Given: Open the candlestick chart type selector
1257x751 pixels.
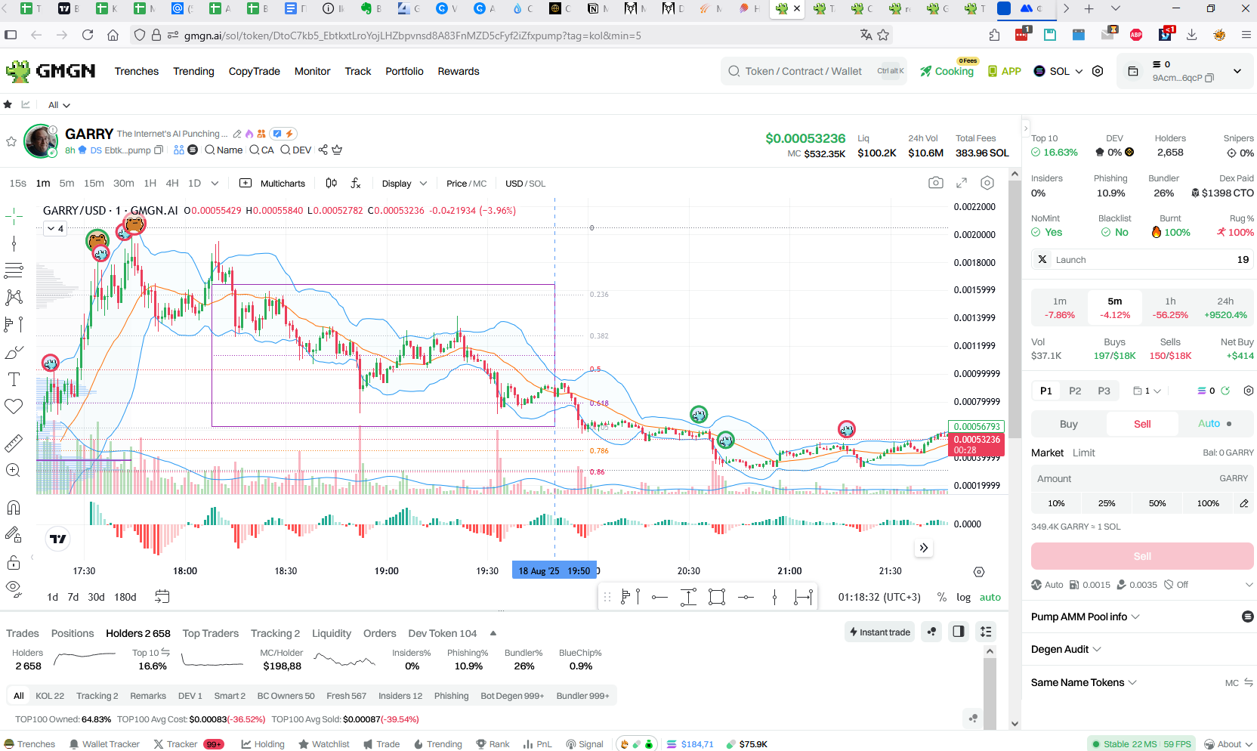Looking at the screenshot, I should point(332,183).
